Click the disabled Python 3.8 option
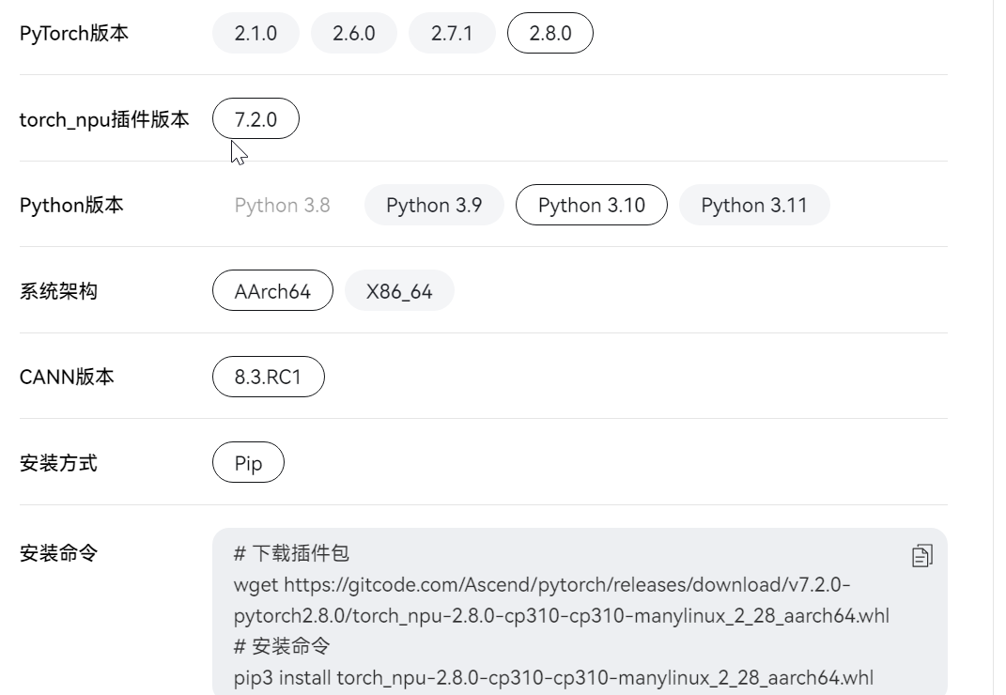Viewport: 1006px width, 695px height. pyautogui.click(x=283, y=205)
